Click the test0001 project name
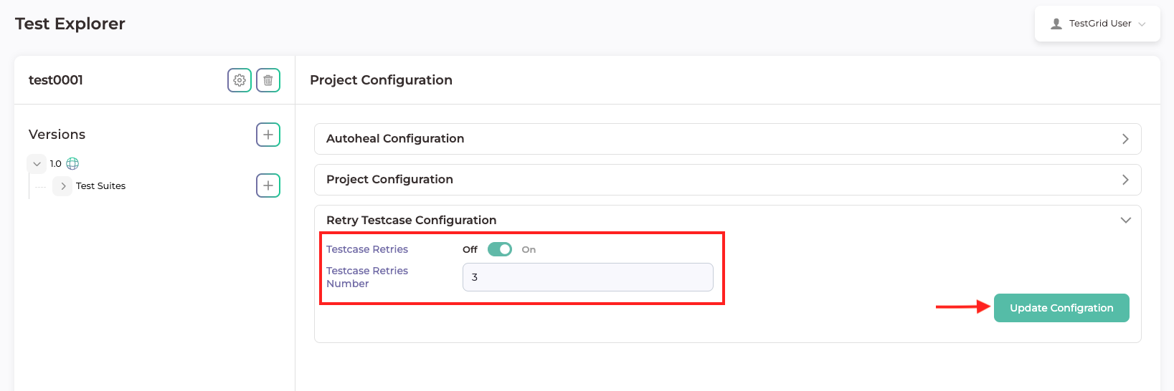Viewport: 1174px width, 391px height. 56,80
